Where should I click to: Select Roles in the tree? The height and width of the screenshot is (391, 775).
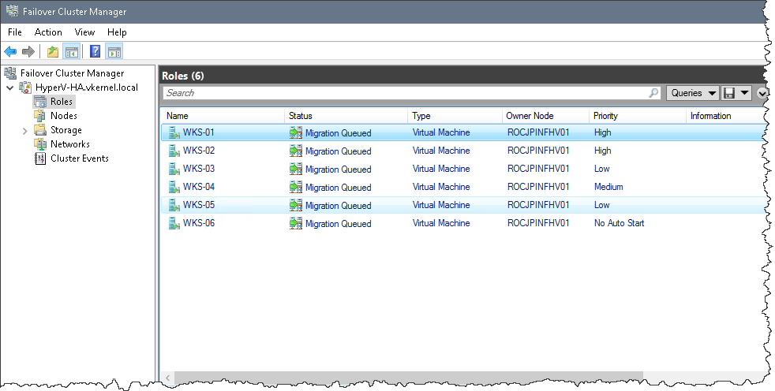(x=62, y=102)
